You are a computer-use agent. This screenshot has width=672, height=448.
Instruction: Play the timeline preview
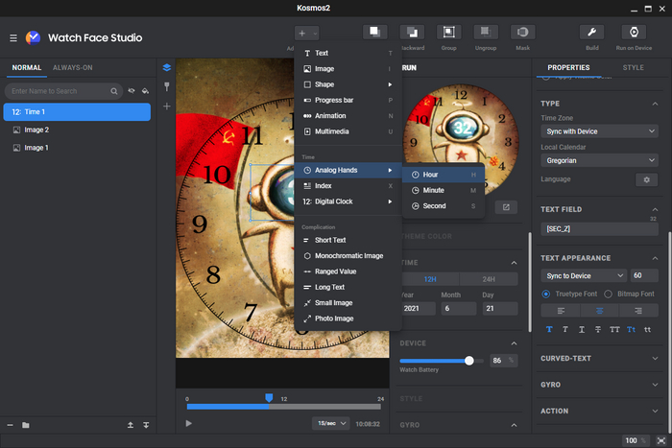pyautogui.click(x=189, y=423)
